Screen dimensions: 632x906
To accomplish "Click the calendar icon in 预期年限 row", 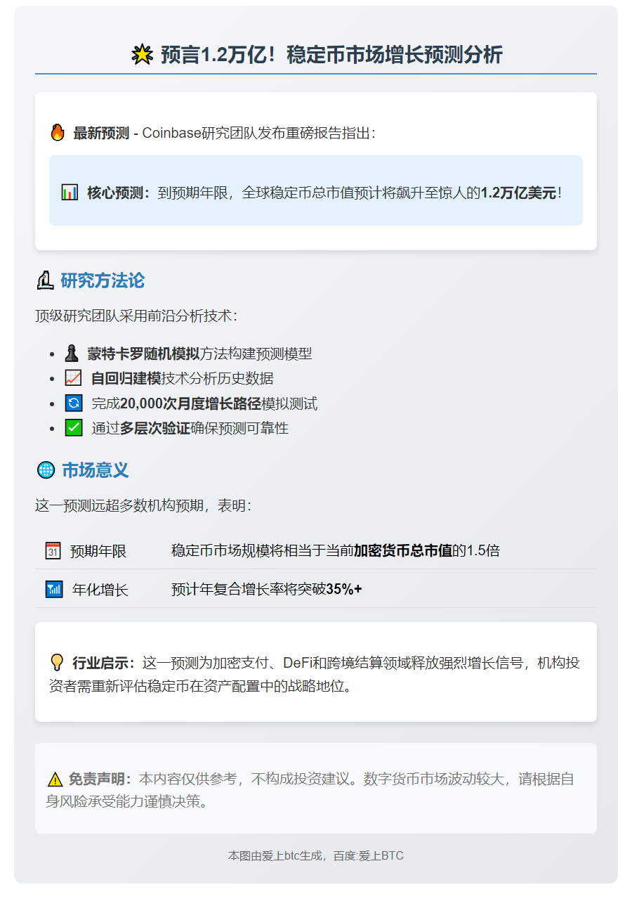I will coord(52,551).
